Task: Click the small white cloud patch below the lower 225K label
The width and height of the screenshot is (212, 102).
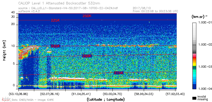Action: (x=49, y=52)
